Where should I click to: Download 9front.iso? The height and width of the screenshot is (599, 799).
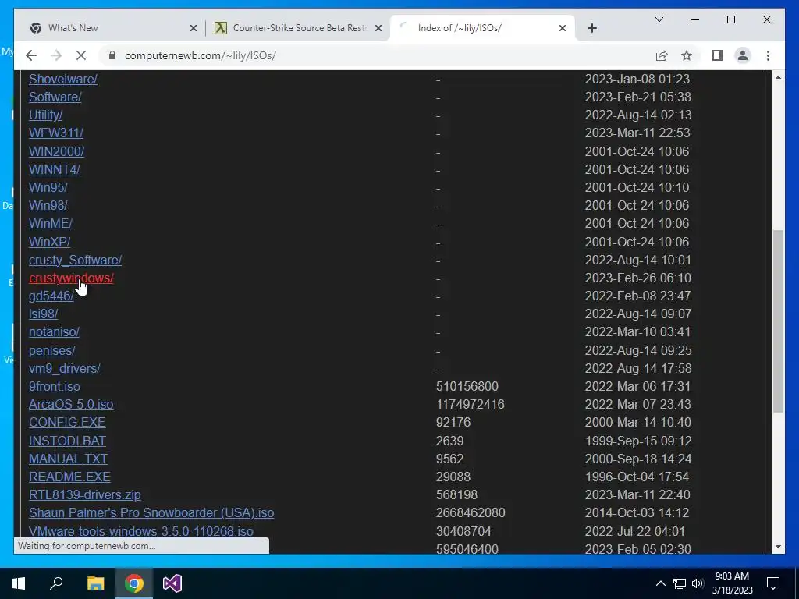(x=55, y=387)
